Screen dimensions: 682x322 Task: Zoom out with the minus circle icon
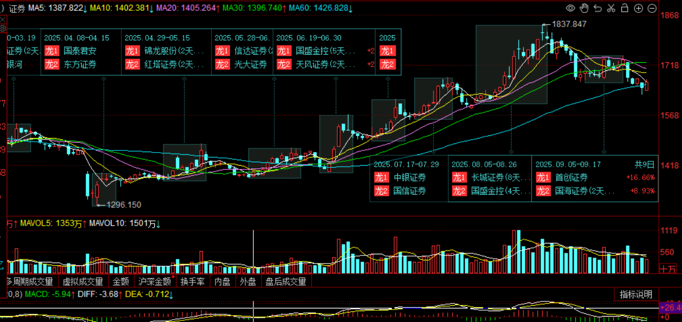(652, 8)
